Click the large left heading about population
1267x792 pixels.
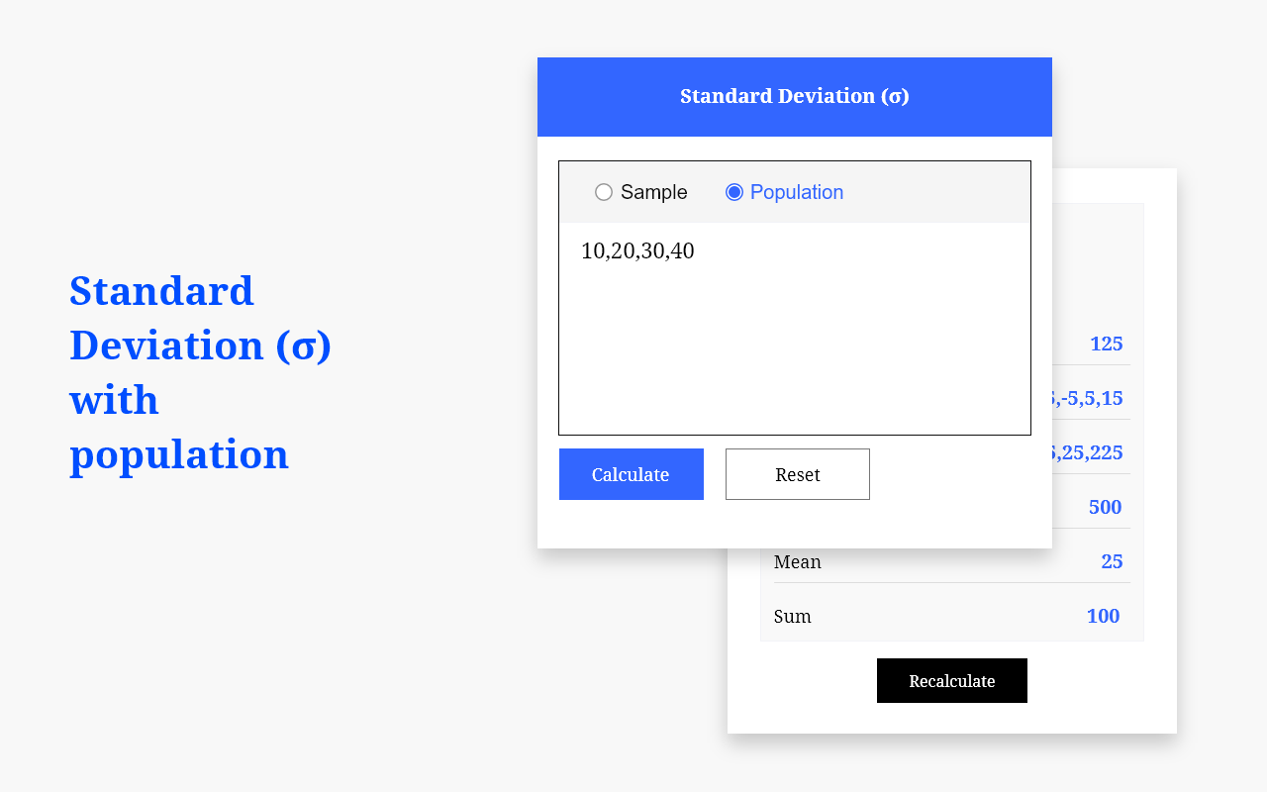tap(200, 372)
